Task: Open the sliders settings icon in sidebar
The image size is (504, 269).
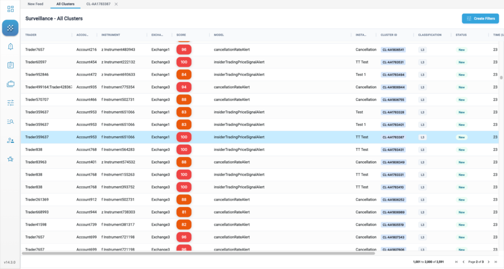Action: (10, 103)
